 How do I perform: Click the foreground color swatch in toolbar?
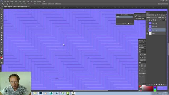[x=1, y=58]
